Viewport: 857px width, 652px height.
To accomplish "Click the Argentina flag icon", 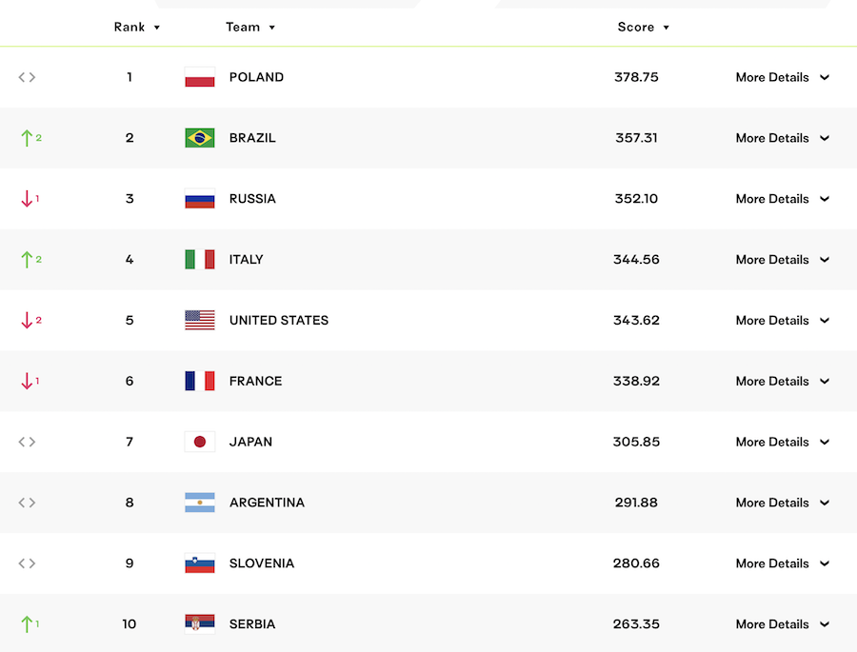I will 200,503.
